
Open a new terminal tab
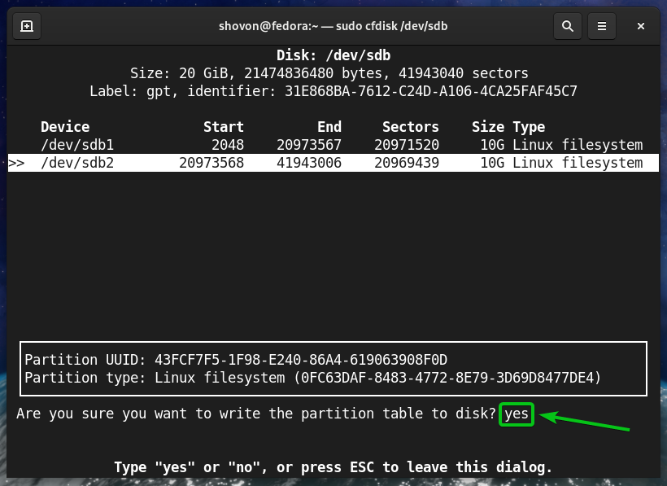tap(27, 26)
